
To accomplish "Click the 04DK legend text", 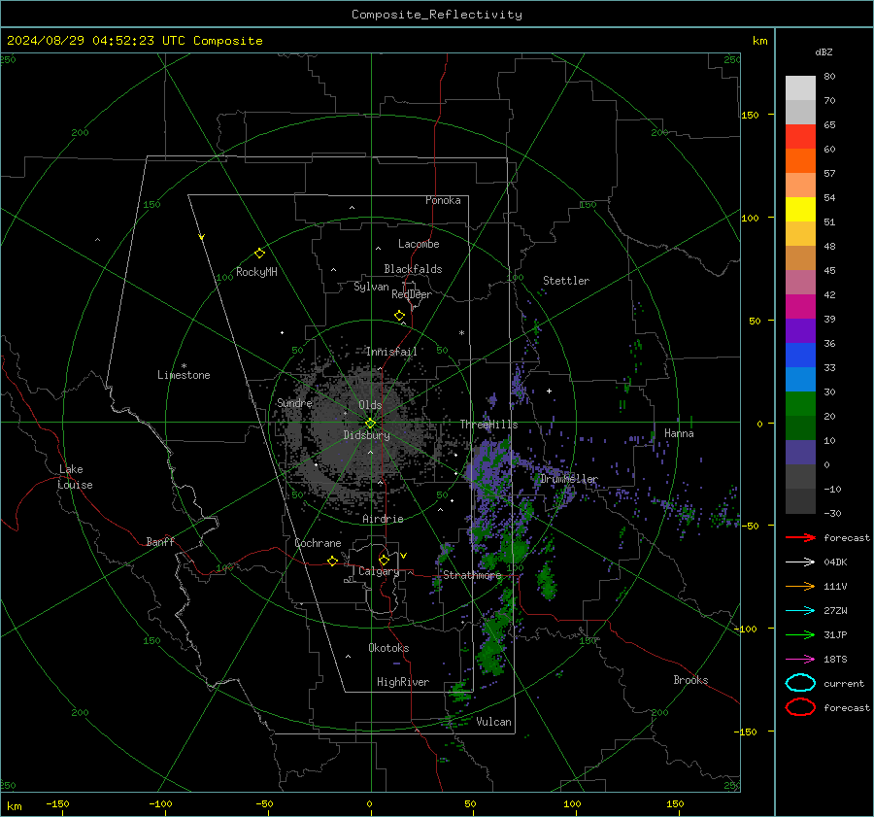I will click(835, 562).
